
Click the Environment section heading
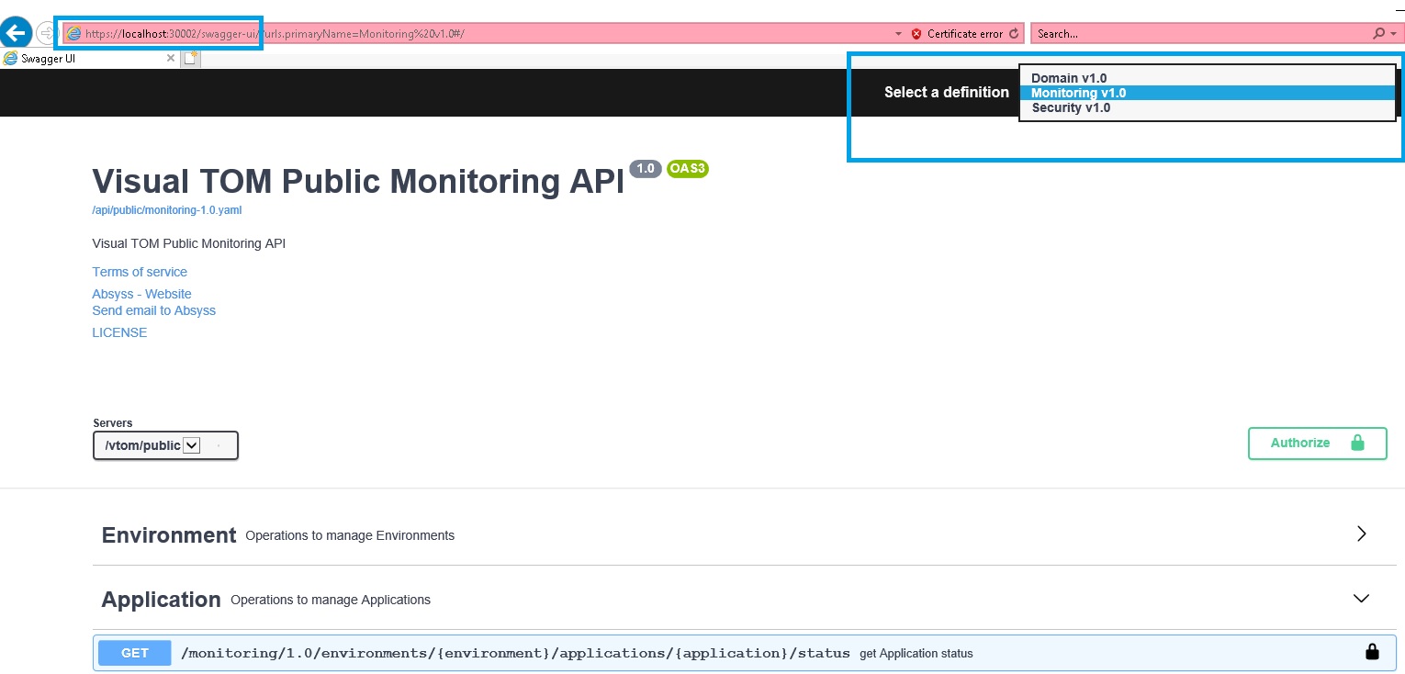pos(169,535)
